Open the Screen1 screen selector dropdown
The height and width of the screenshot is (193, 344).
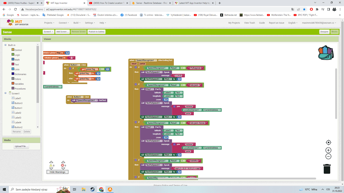48,32
